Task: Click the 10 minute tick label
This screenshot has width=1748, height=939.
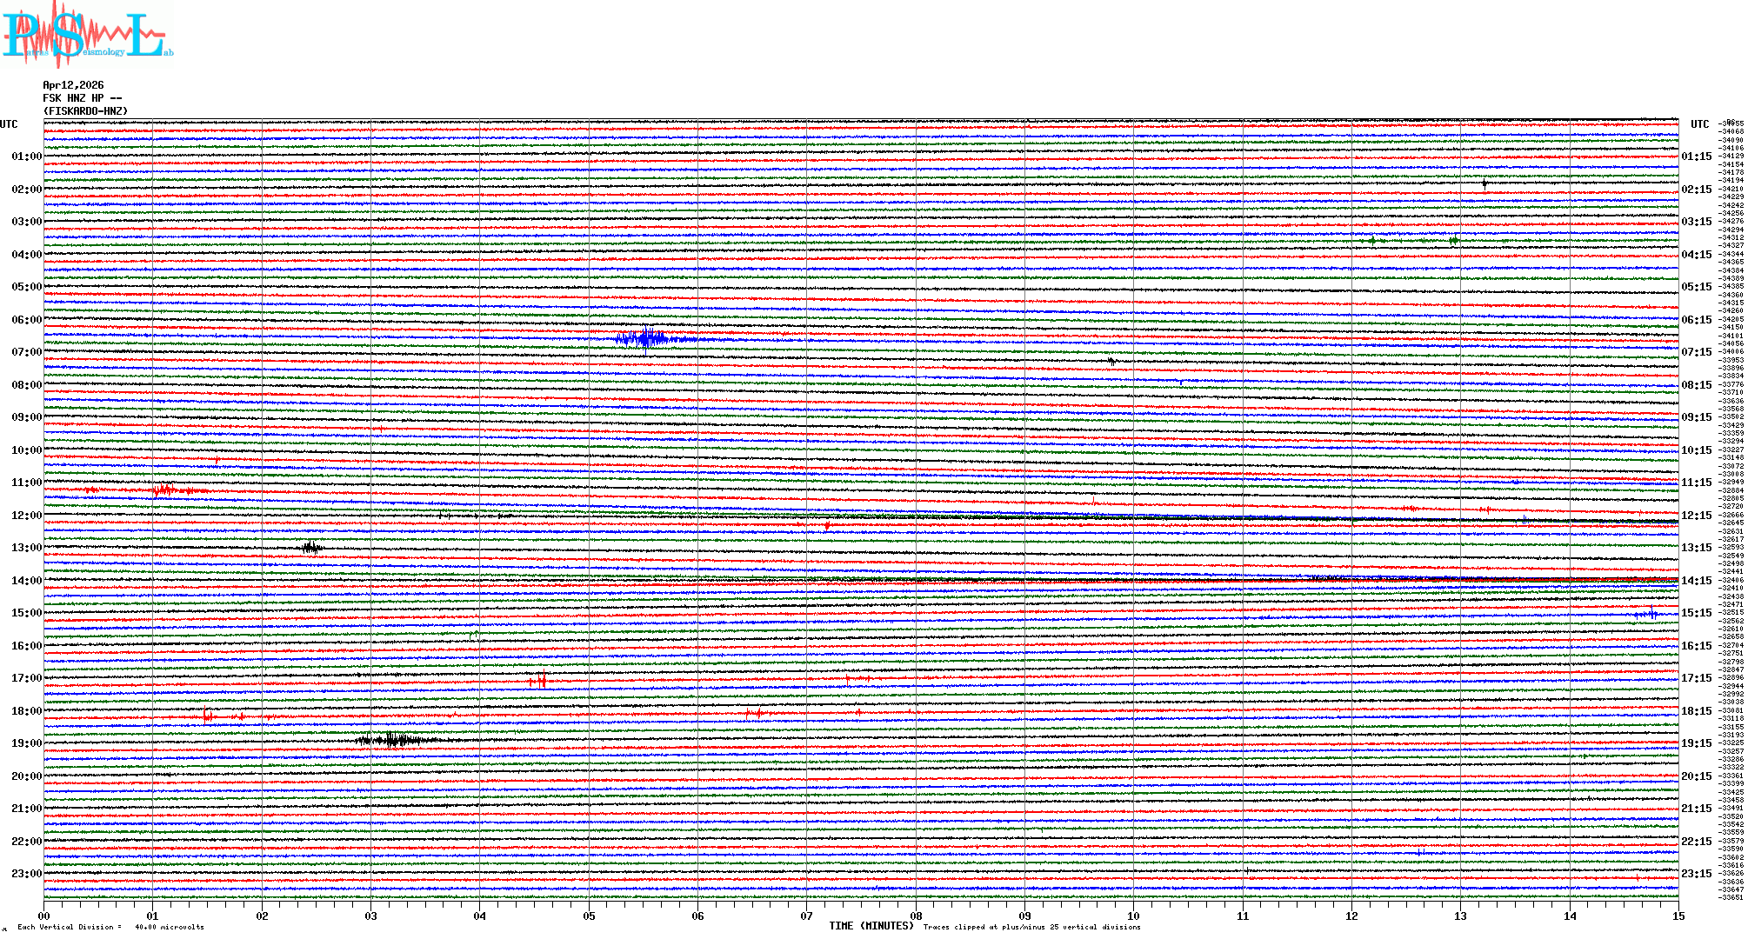Action: pos(1133,916)
